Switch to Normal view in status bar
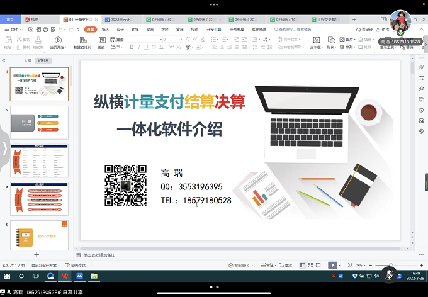Screen dimensions: 428x297 [303, 265]
